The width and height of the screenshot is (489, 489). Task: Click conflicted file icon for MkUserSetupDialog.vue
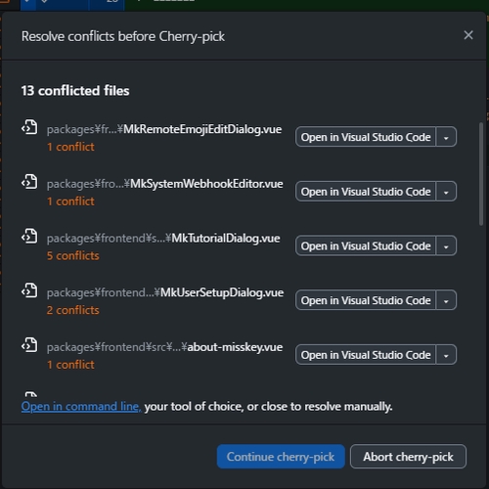click(29, 290)
